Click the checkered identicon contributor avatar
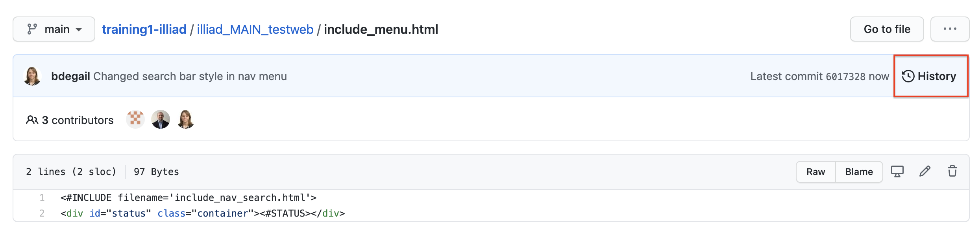 pos(135,119)
